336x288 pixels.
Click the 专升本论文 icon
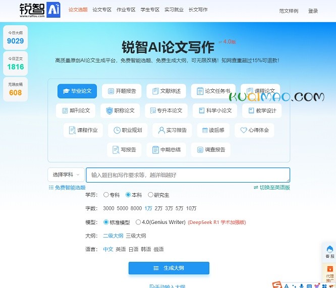153,110
